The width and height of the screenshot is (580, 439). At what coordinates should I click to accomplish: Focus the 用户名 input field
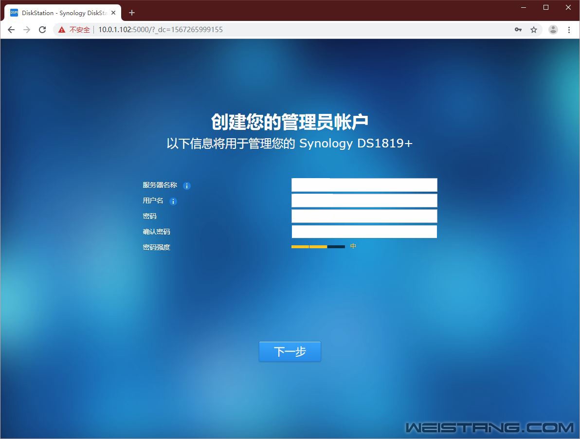(x=364, y=201)
